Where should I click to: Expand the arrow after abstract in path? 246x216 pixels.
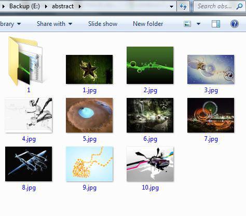tap(79, 7)
